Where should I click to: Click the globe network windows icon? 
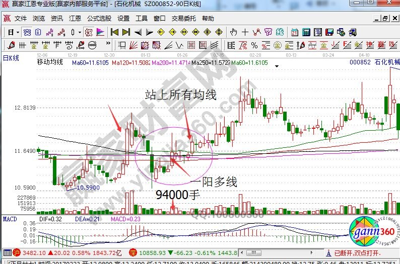tap(341, 32)
